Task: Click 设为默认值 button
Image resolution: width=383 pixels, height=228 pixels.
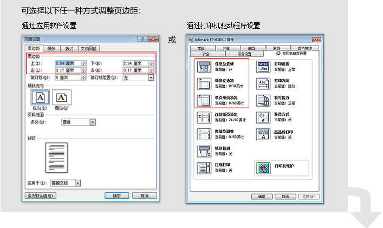Action: tap(38, 196)
